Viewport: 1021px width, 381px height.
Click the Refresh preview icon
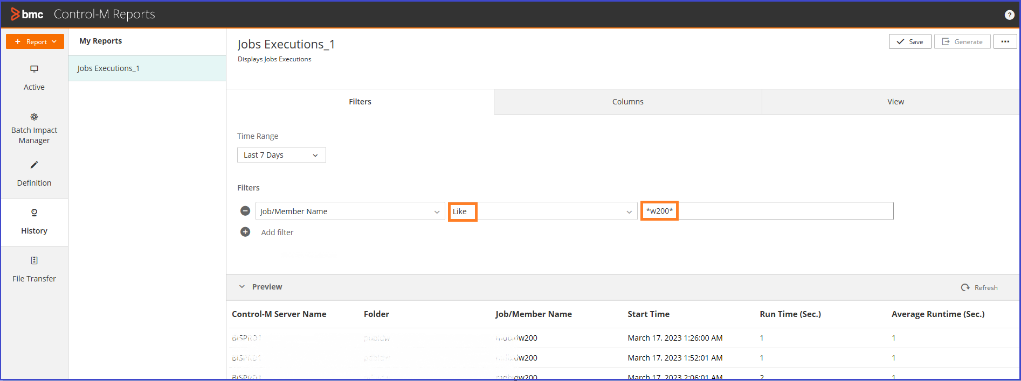point(965,287)
